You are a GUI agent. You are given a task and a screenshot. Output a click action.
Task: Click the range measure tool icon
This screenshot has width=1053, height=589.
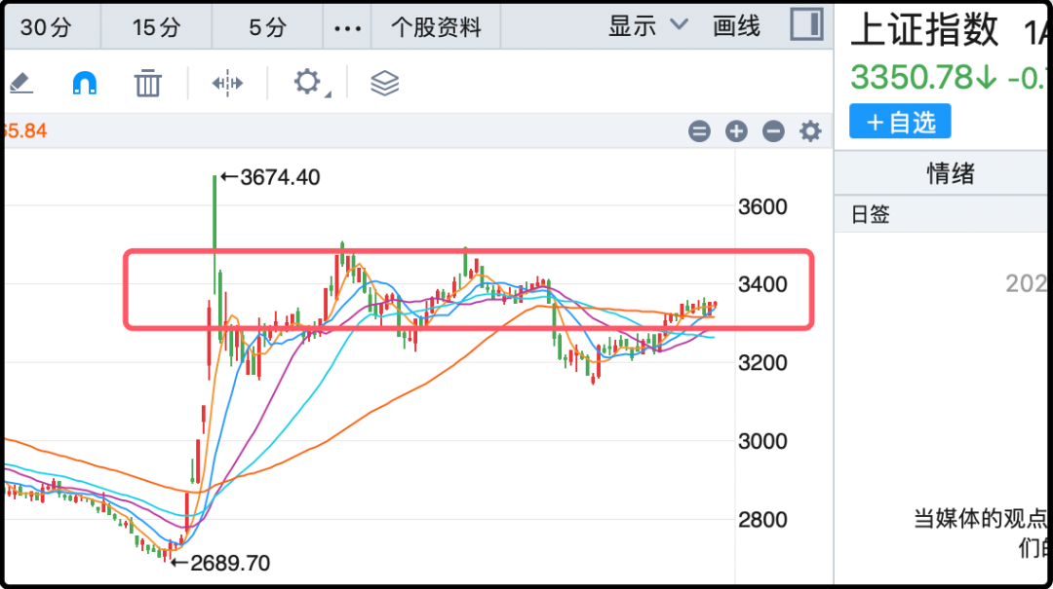pyautogui.click(x=227, y=84)
